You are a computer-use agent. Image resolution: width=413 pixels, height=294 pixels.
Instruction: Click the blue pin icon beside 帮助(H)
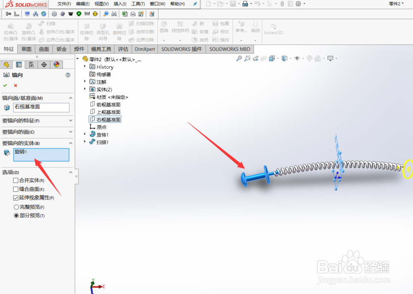point(195,4)
